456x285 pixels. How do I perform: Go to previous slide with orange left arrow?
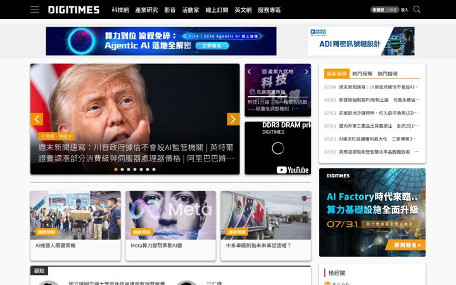[37, 119]
